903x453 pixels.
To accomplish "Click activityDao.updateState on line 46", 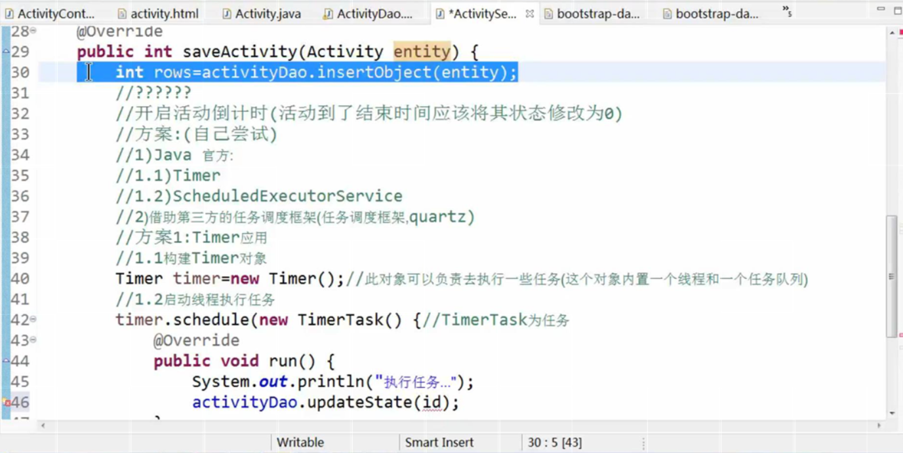I will pos(302,402).
